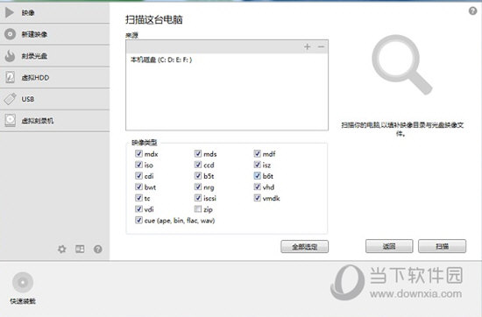This screenshot has width=482, height=317.
Task: Toggle the vmdk checkbox
Action: (x=258, y=198)
